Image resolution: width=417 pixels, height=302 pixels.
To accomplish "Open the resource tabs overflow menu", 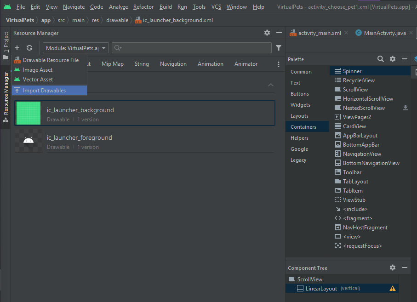I will [x=279, y=64].
